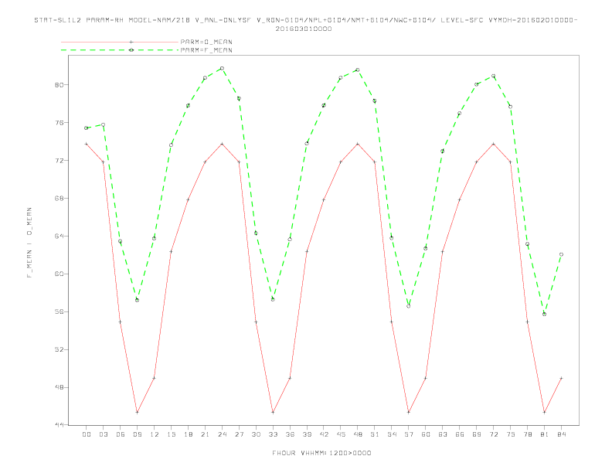This screenshot has width=612, height=473.
Task: Click the red O_MEAN peak marker at hour 72
Action: (493, 144)
